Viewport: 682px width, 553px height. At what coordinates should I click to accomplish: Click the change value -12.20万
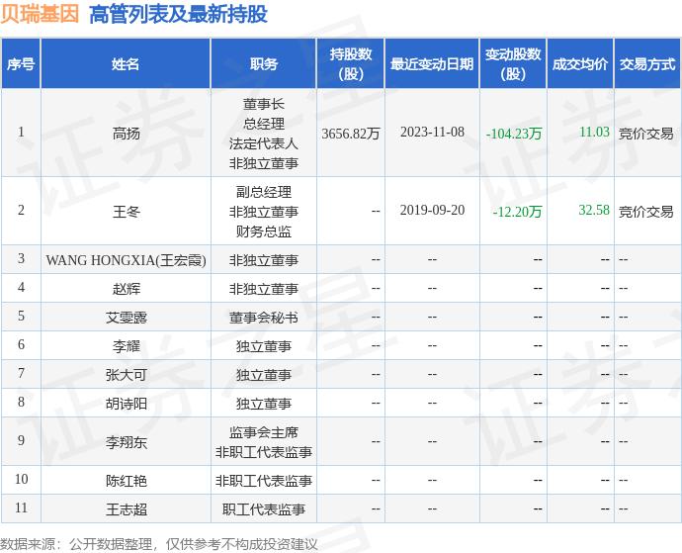coord(517,212)
